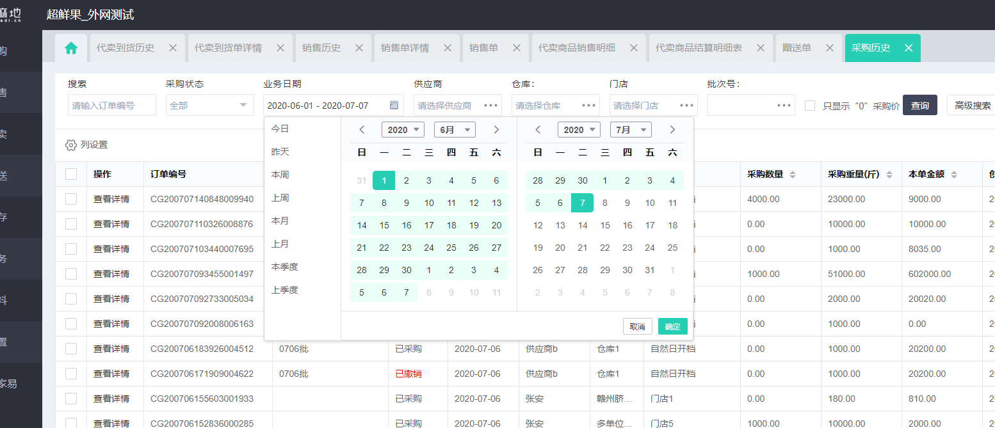This screenshot has height=428, width=995.
Task: Check 只显示"0"采购价 checkbox
Action: point(810,106)
